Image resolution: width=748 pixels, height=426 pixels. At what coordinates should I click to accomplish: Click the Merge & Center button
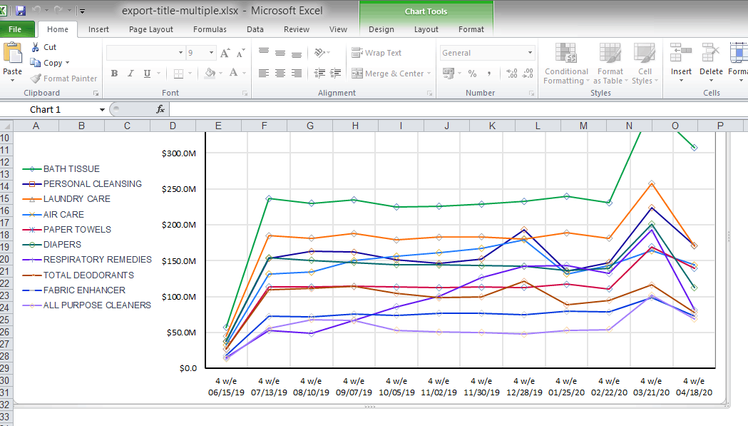pyautogui.click(x=391, y=73)
